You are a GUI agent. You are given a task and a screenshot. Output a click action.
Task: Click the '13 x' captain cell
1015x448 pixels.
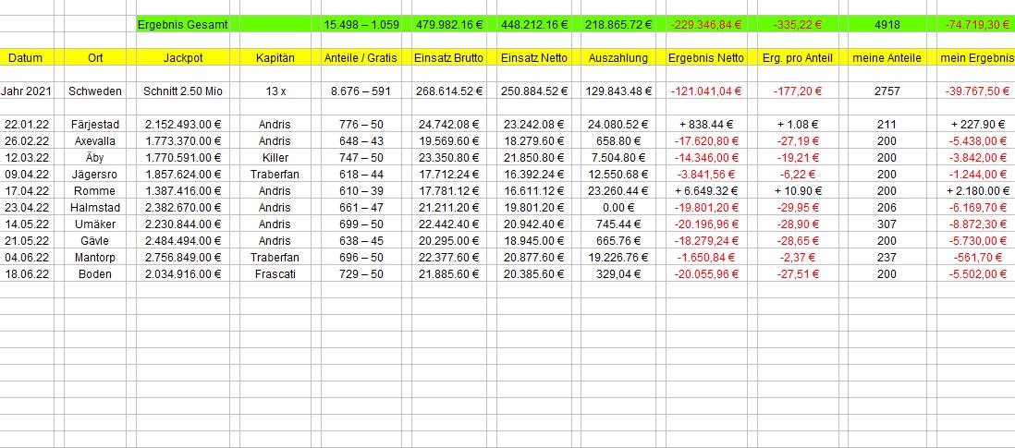275,91
